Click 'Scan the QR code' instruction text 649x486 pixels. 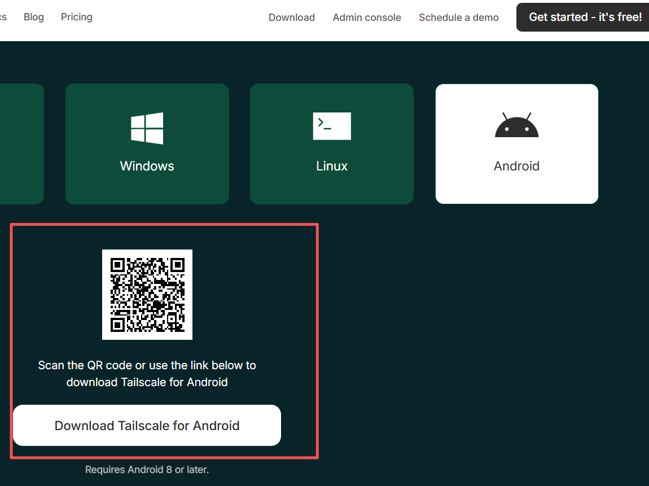point(147,374)
